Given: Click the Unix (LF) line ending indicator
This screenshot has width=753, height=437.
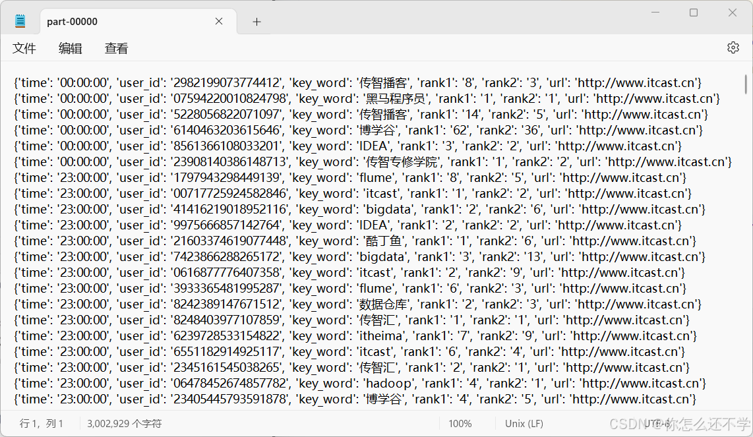Looking at the screenshot, I should [x=524, y=424].
